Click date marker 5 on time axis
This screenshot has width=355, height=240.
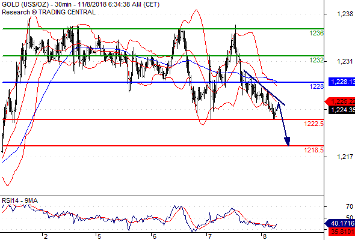pyautogui.click(x=99, y=236)
